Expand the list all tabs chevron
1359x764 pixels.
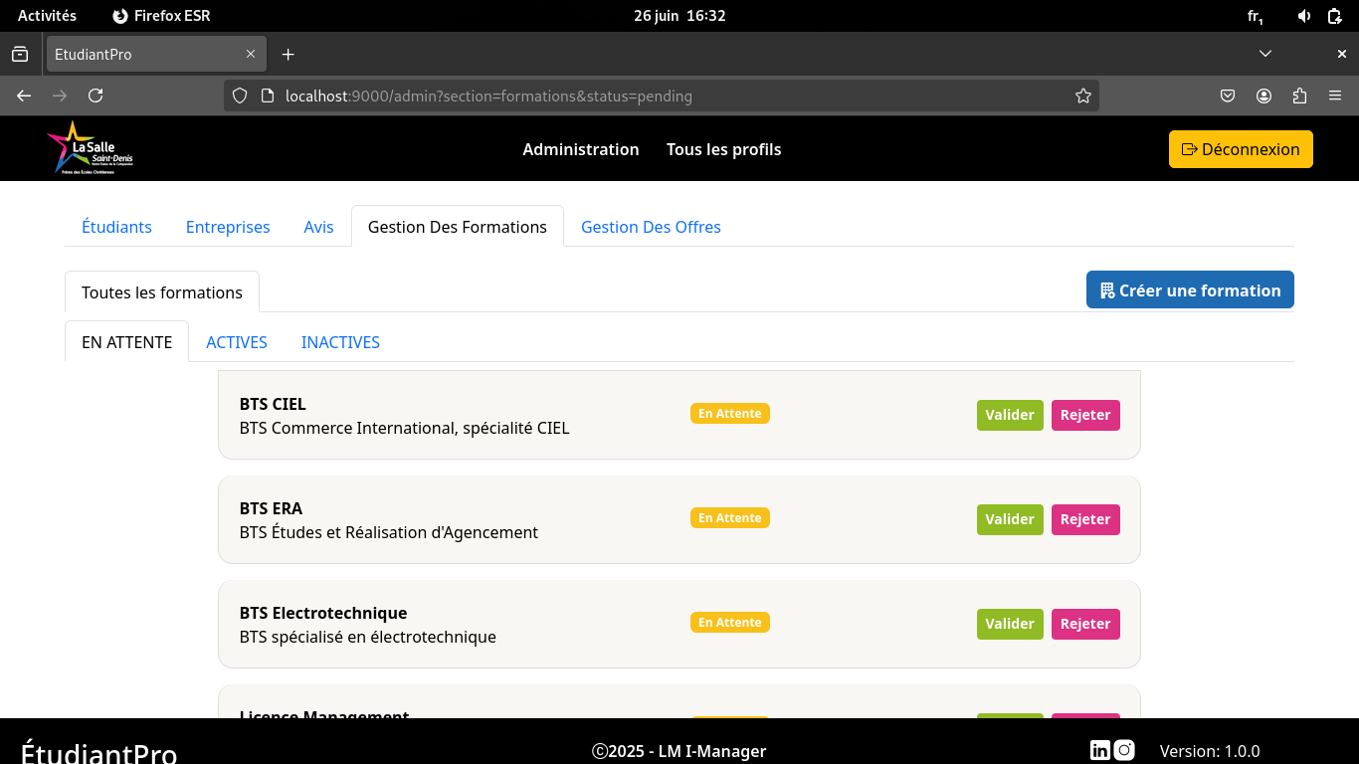1265,54
